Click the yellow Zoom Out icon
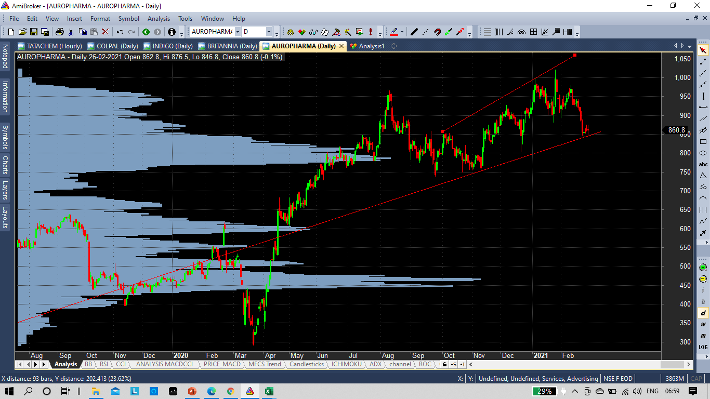Screen dimensions: 710x399 coord(703,279)
